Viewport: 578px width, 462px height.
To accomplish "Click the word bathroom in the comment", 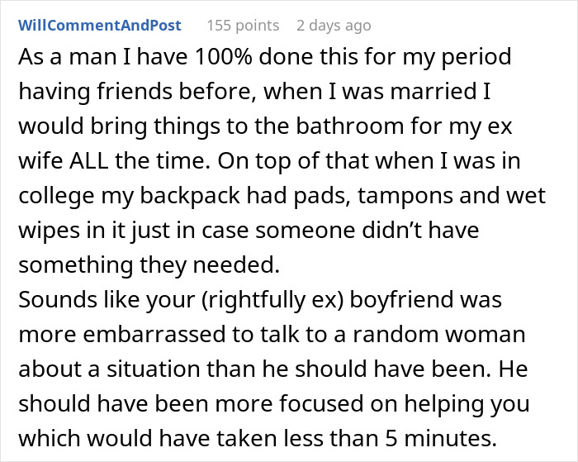I will tap(350, 126).
